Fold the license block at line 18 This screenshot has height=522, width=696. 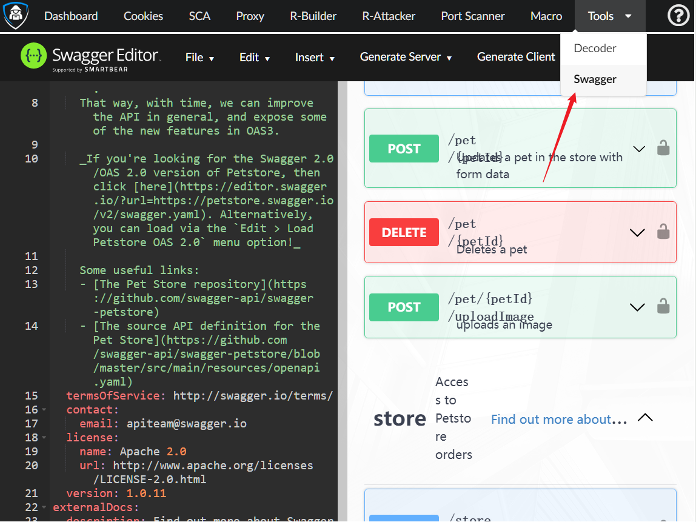(44, 438)
